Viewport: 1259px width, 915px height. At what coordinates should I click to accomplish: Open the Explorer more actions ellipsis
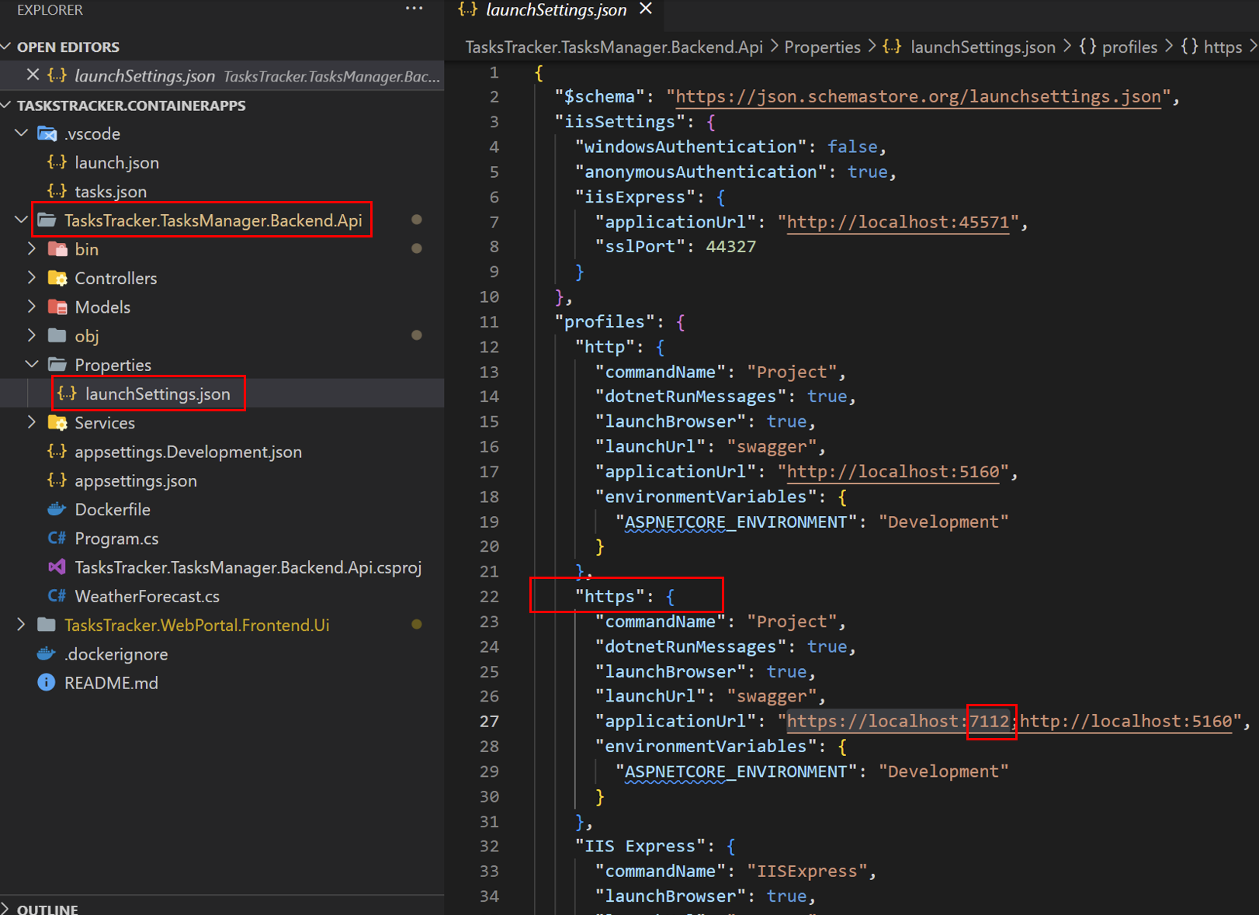point(414,9)
